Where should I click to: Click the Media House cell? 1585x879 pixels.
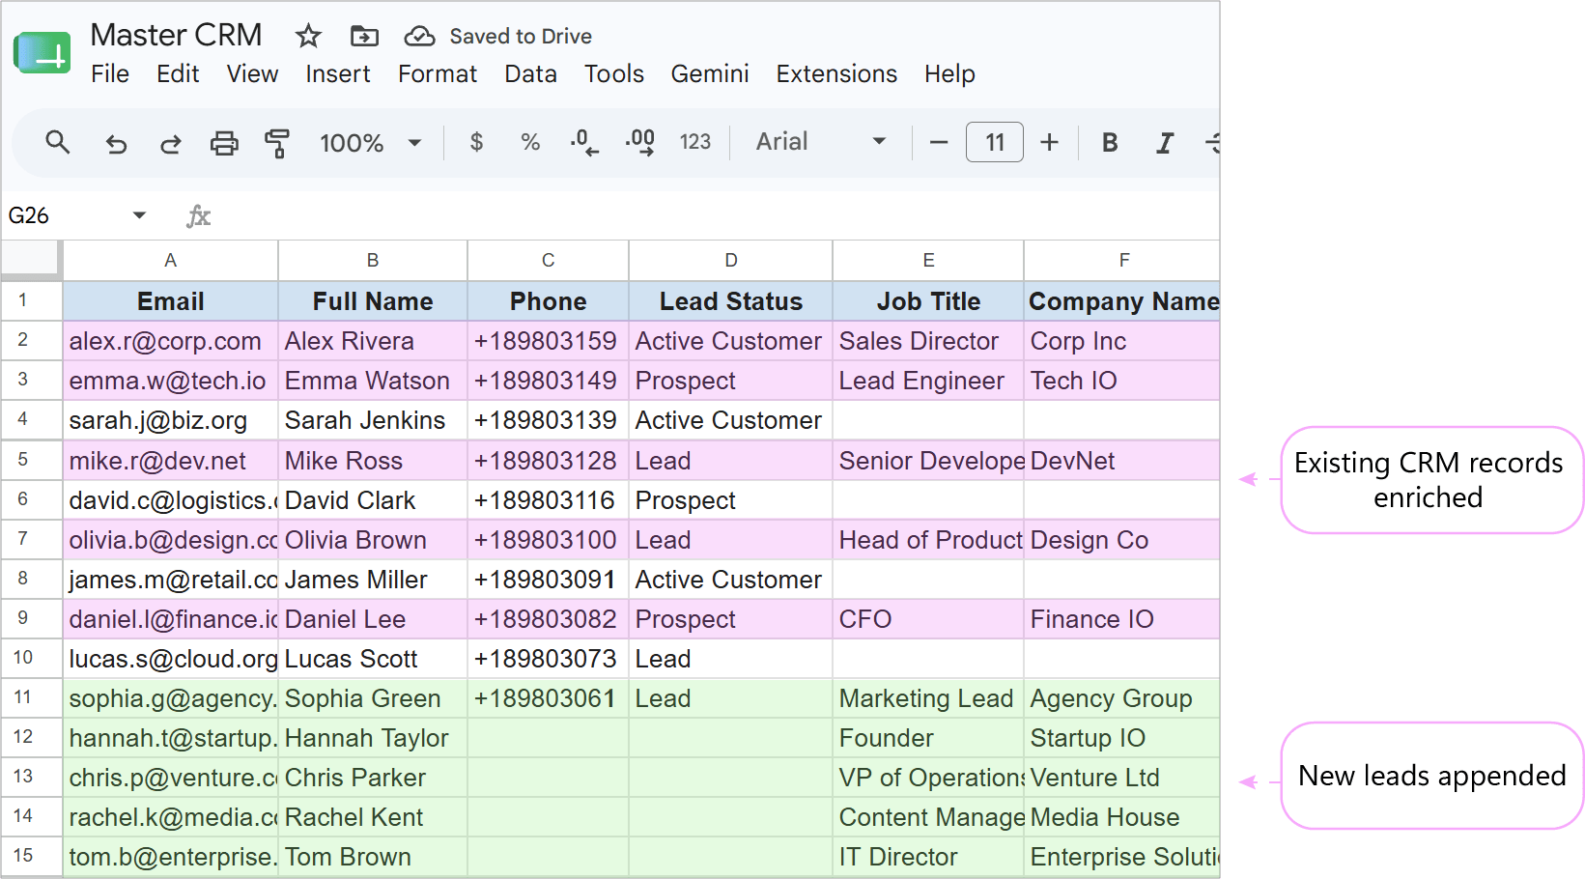(x=1122, y=817)
